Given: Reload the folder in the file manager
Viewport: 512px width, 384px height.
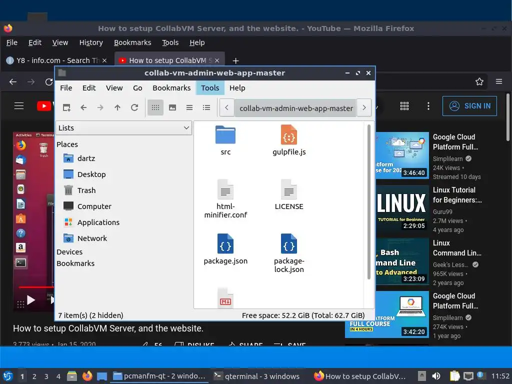Looking at the screenshot, I should coord(134,107).
